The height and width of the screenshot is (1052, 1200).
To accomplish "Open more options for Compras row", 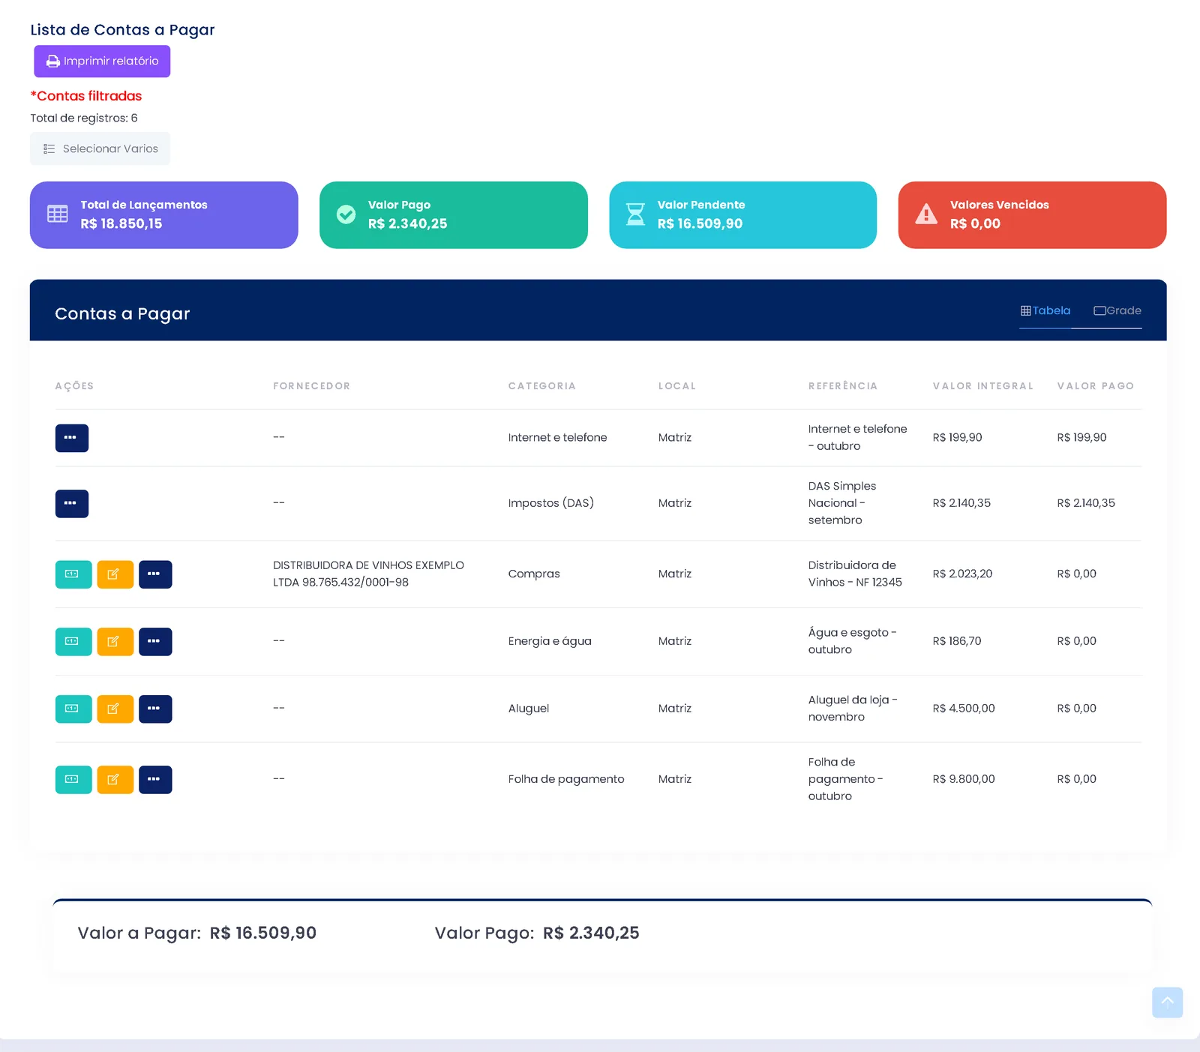I will pyautogui.click(x=155, y=574).
